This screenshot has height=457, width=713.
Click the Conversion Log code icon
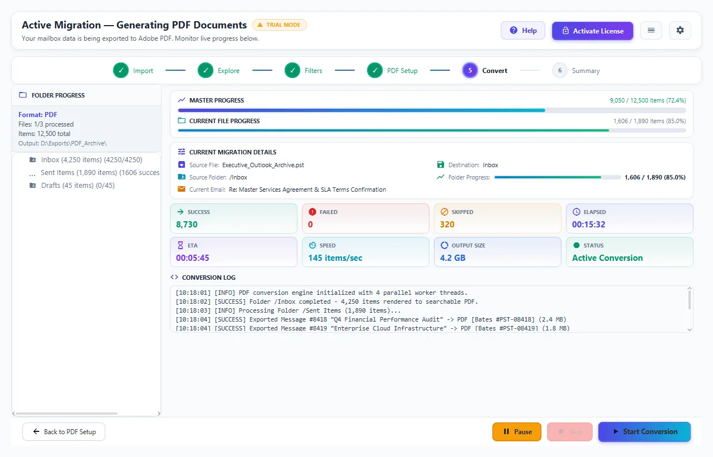174,278
